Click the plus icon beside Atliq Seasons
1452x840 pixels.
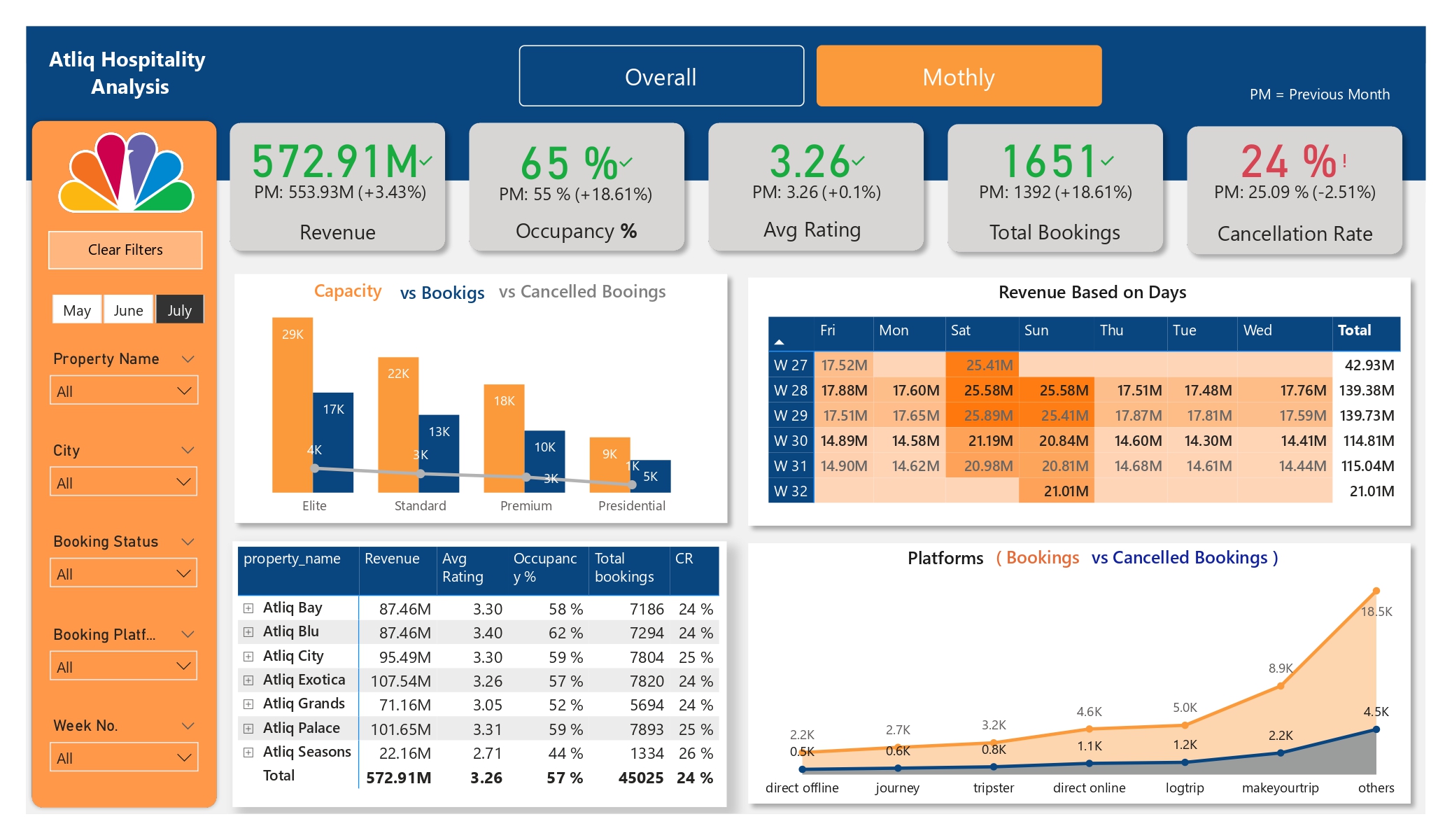(248, 752)
